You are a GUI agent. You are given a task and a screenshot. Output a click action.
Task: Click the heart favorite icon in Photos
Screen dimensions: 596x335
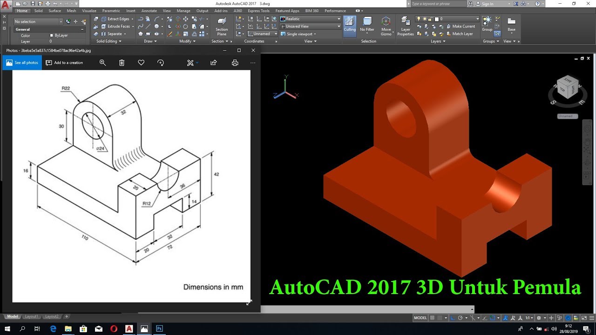point(141,62)
